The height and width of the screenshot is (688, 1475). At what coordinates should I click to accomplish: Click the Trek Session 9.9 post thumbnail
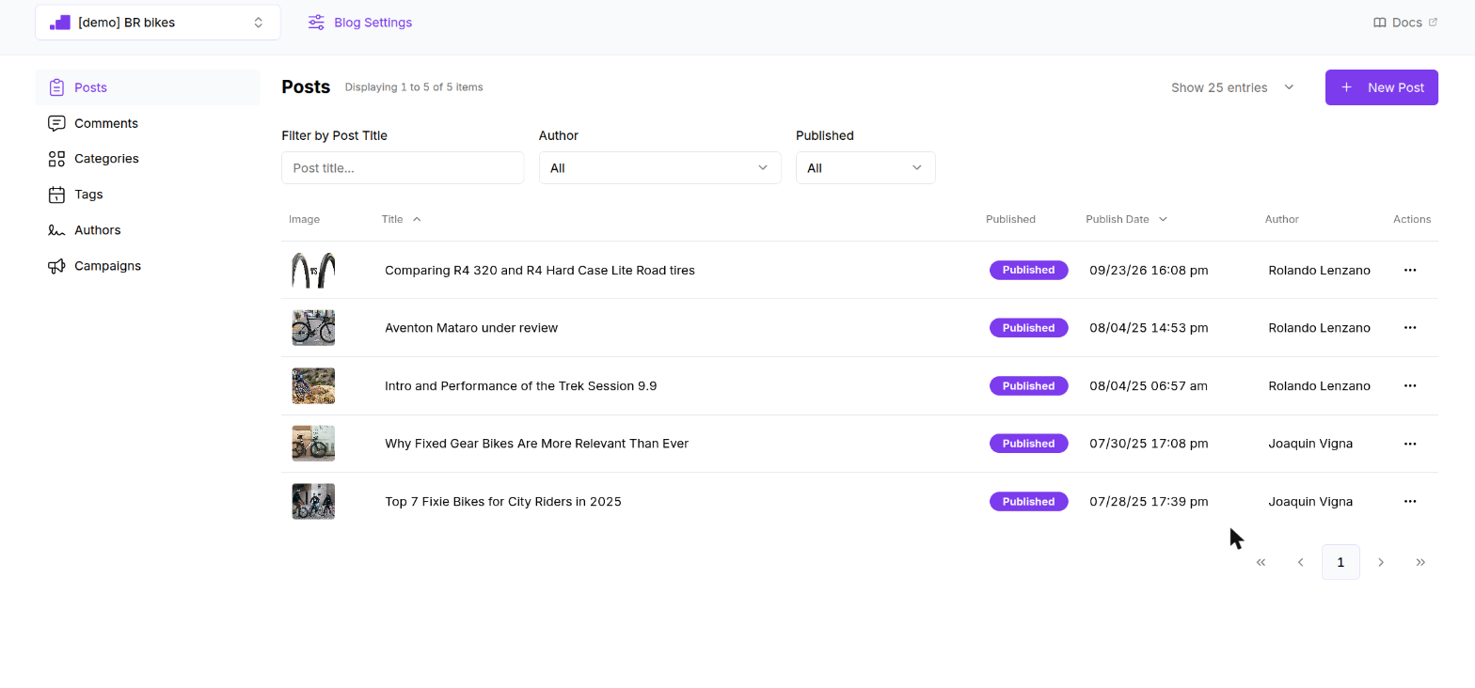[313, 386]
